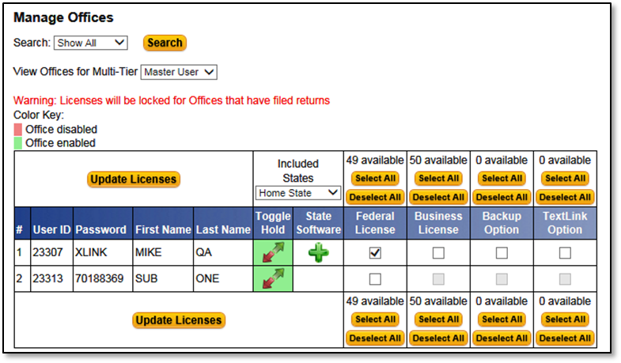Open the Search Show All dropdown
Screen dimensions: 621x363
click(x=91, y=43)
